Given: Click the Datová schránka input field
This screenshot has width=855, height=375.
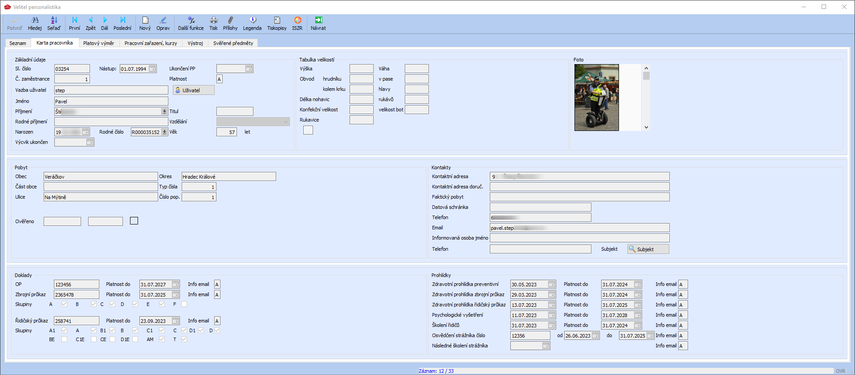Looking at the screenshot, I should (x=541, y=207).
